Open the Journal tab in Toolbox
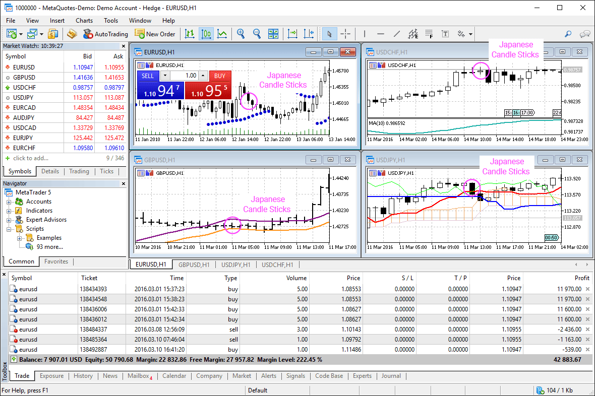This screenshot has height=396, width=595. (x=391, y=375)
